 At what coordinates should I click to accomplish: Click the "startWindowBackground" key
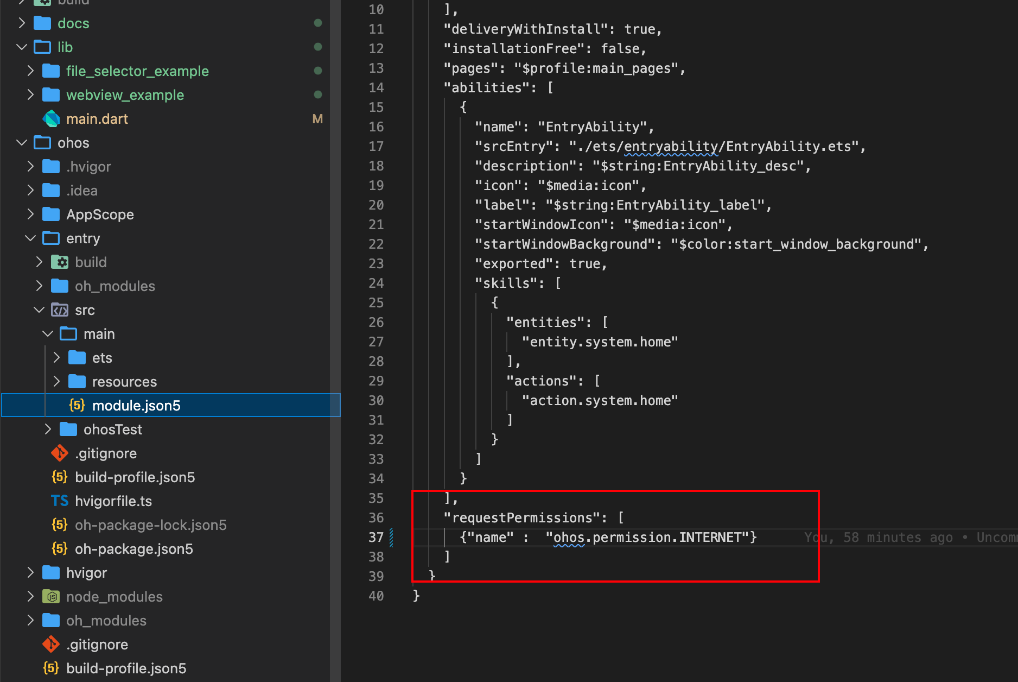pyautogui.click(x=565, y=244)
